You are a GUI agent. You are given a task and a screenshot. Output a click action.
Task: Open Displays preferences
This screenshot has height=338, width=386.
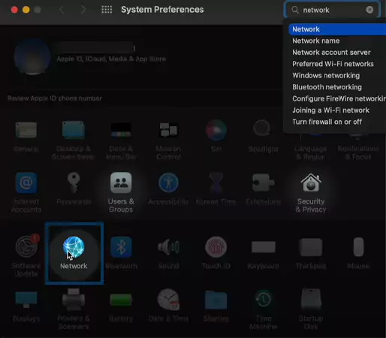26,300
